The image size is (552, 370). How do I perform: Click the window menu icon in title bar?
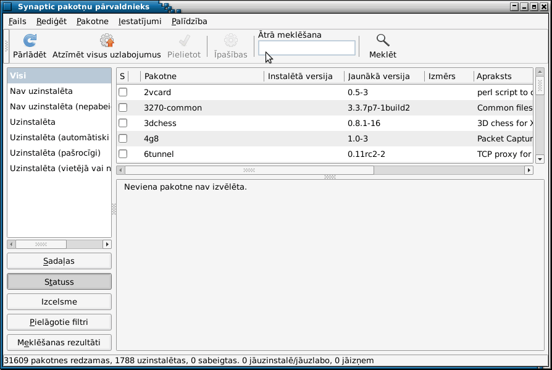(7, 6)
